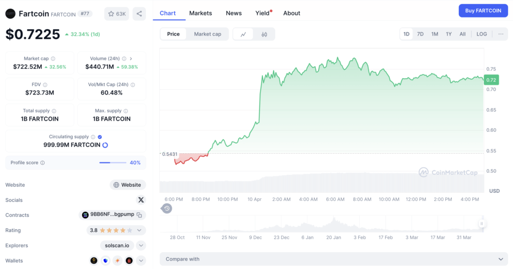The height and width of the screenshot is (269, 513).
Task: Toggle LOG scale on chart
Action: point(481,34)
